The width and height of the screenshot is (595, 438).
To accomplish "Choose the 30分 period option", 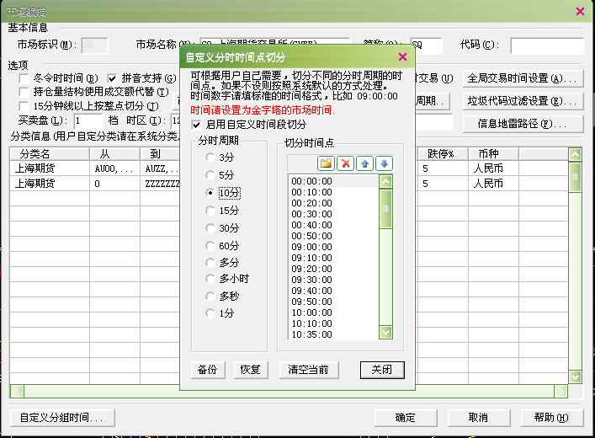I will [210, 227].
